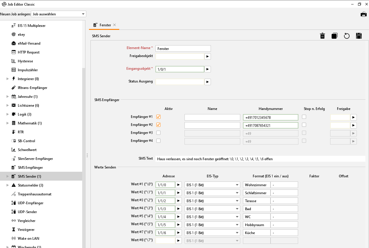Enable Aktiv checkbox for Empfänger #3

(x=158, y=133)
